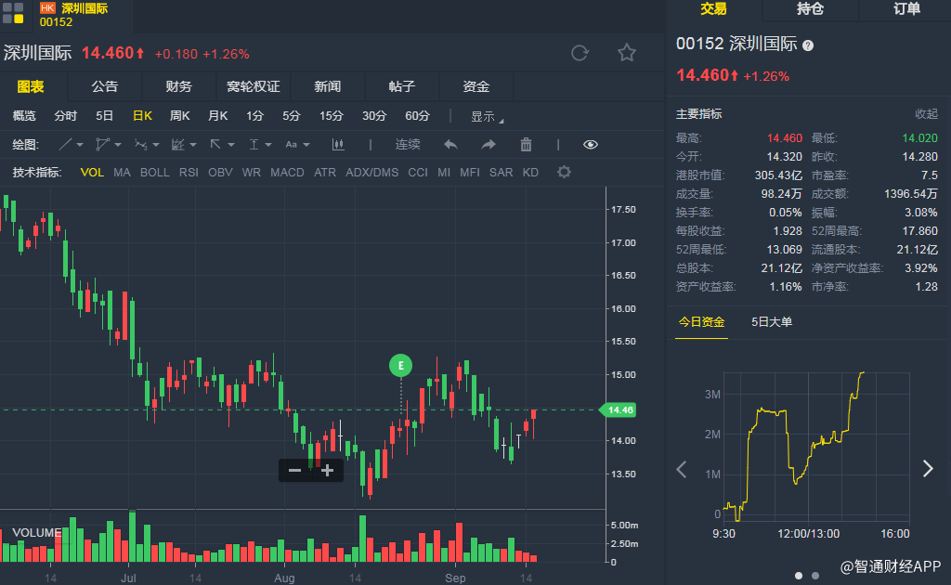Collapse key indicators via 收起

[926, 114]
